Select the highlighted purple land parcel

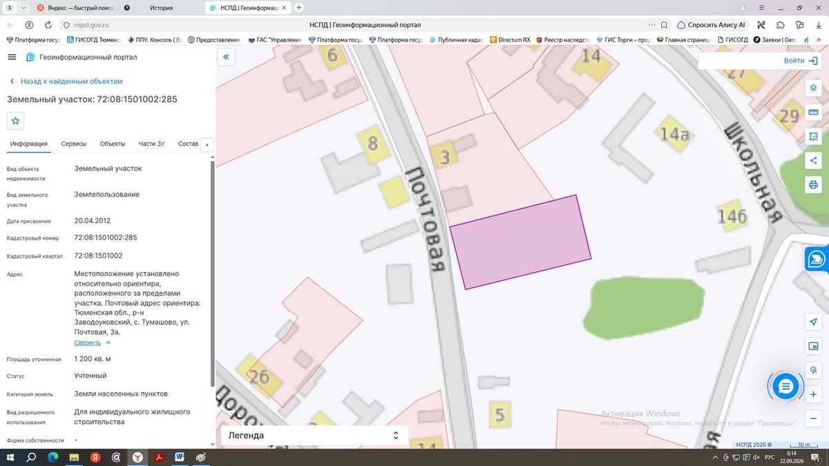[521, 242]
